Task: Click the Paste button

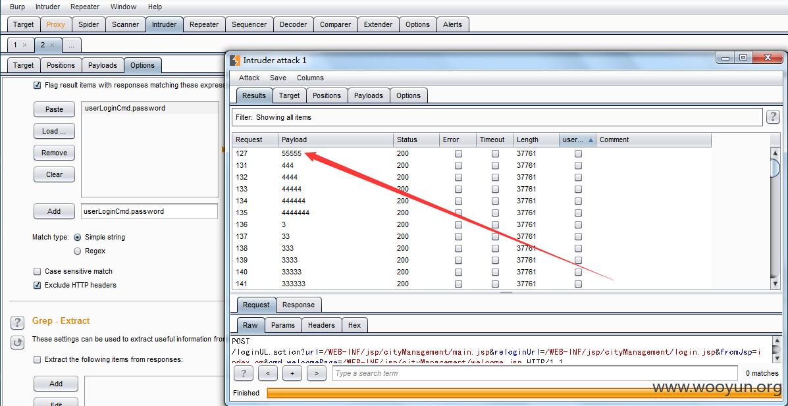Action: tap(54, 109)
